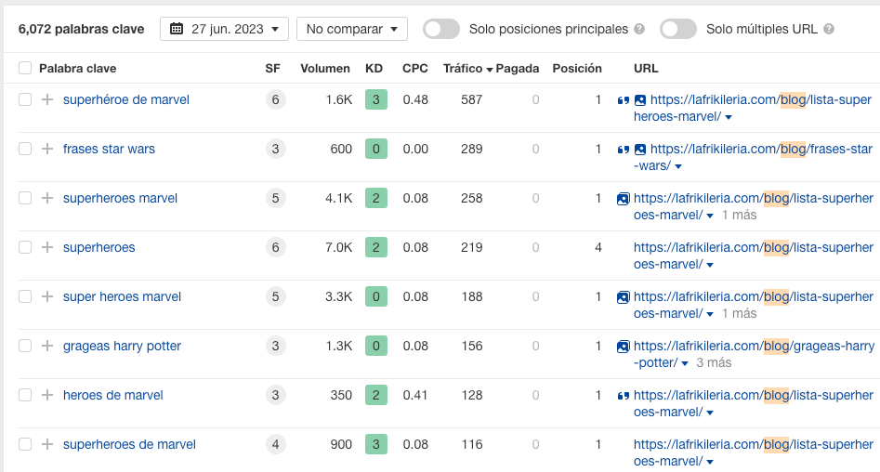Expand URL arrow in superhéroe de marvel row

[729, 117]
